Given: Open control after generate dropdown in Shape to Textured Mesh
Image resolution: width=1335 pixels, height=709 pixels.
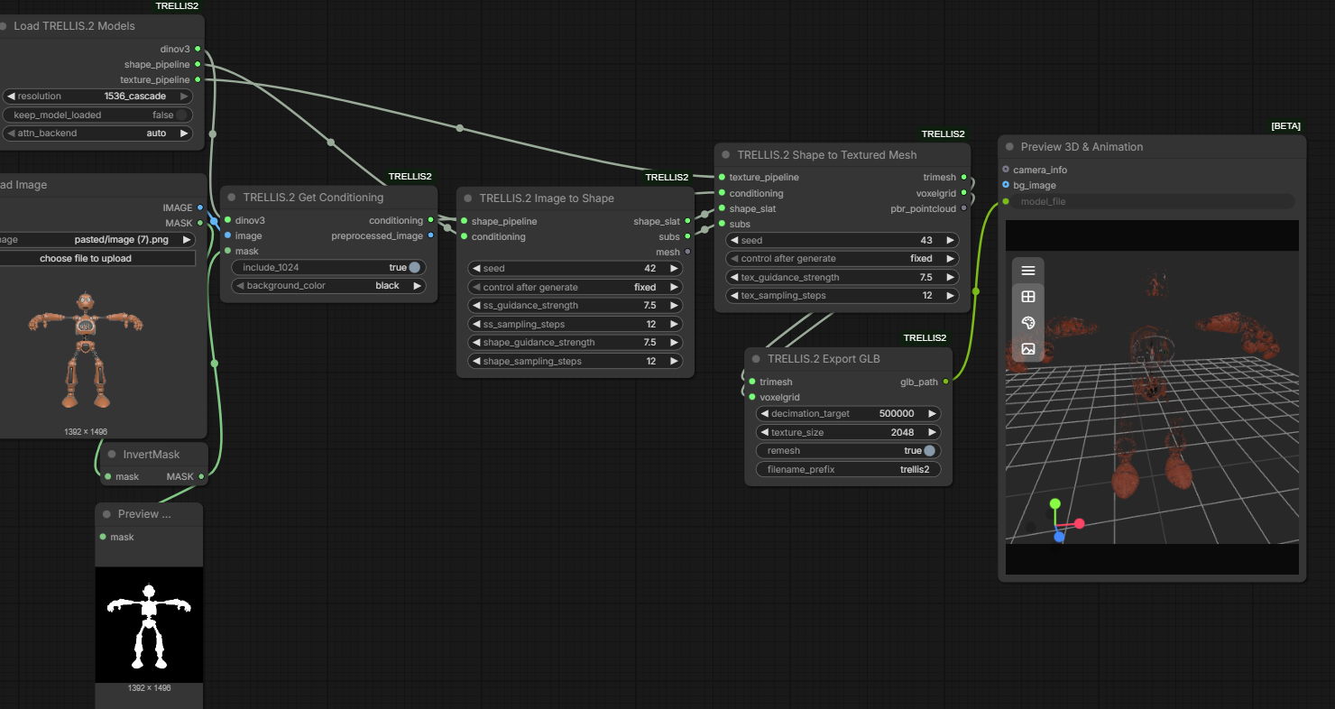Looking at the screenshot, I should 843,259.
